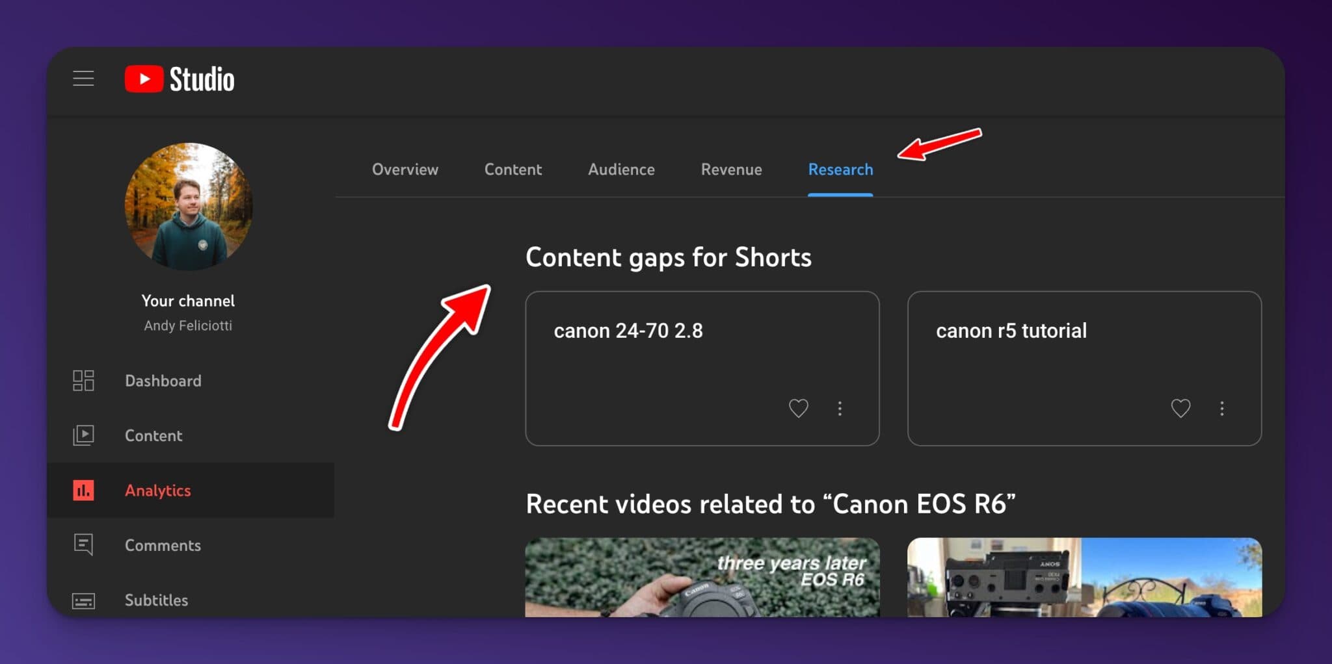The width and height of the screenshot is (1332, 664).
Task: Click the Analytics bar chart icon
Action: 83,491
